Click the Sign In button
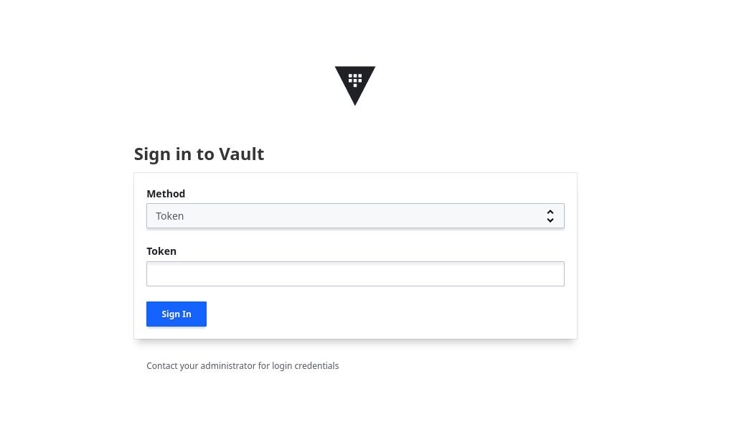734x435 pixels. [176, 314]
